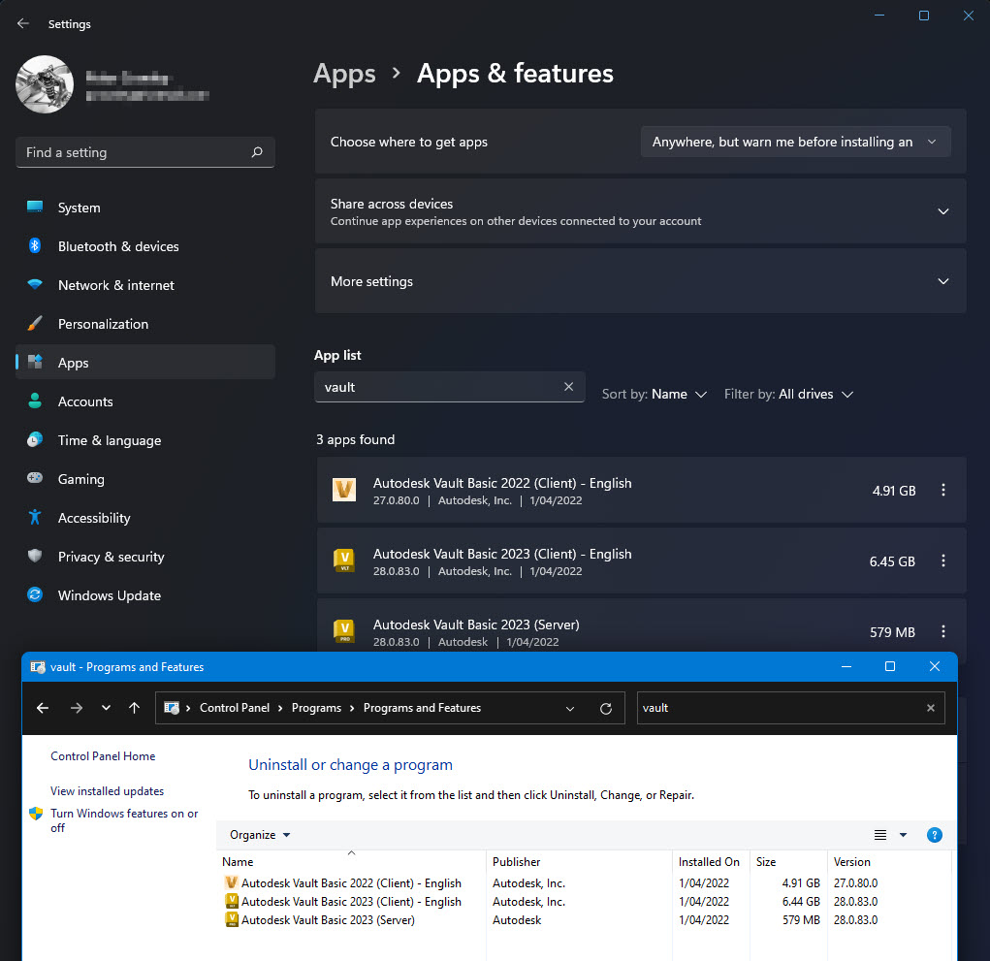
Task: Clear the vault search in App list
Action: (x=569, y=386)
